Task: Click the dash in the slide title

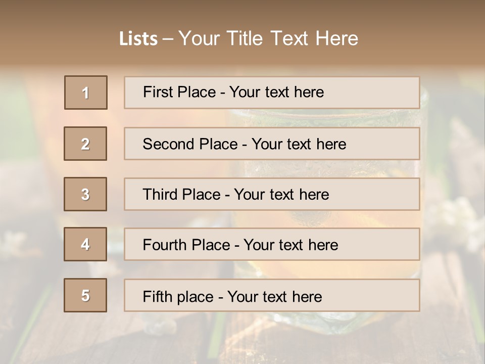Action: tap(168, 39)
